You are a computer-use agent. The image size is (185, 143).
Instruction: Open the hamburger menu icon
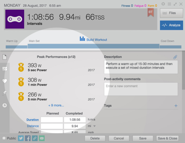(x=169, y=4)
